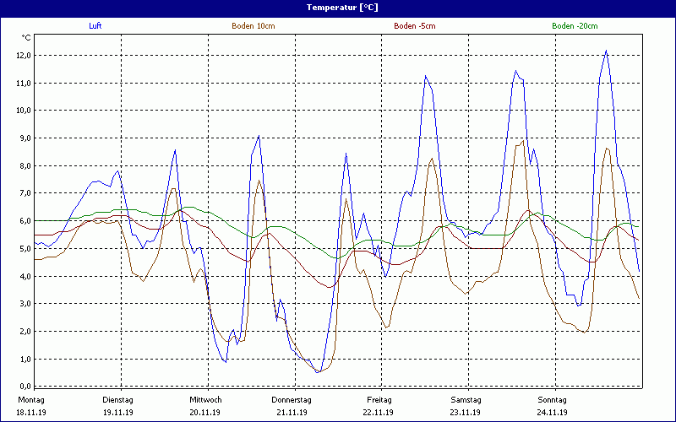Click the 3,0 y-axis value

coord(25,304)
